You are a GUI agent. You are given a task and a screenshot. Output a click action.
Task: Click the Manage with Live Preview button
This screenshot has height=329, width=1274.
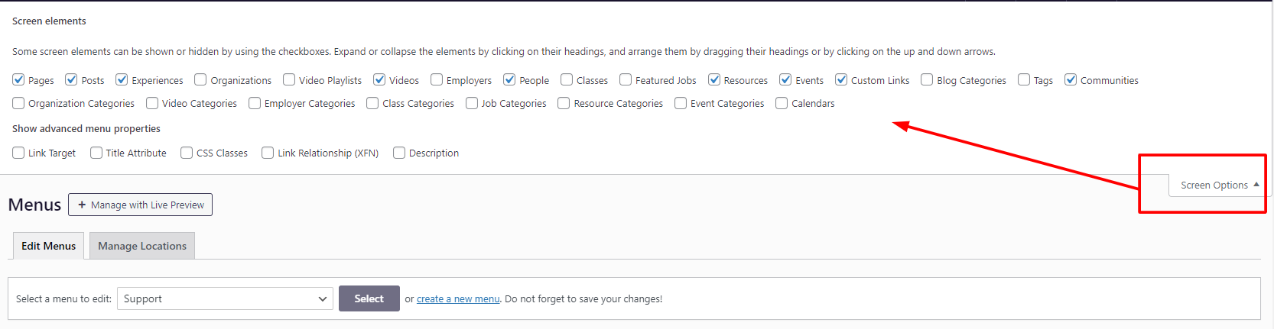[x=141, y=205]
